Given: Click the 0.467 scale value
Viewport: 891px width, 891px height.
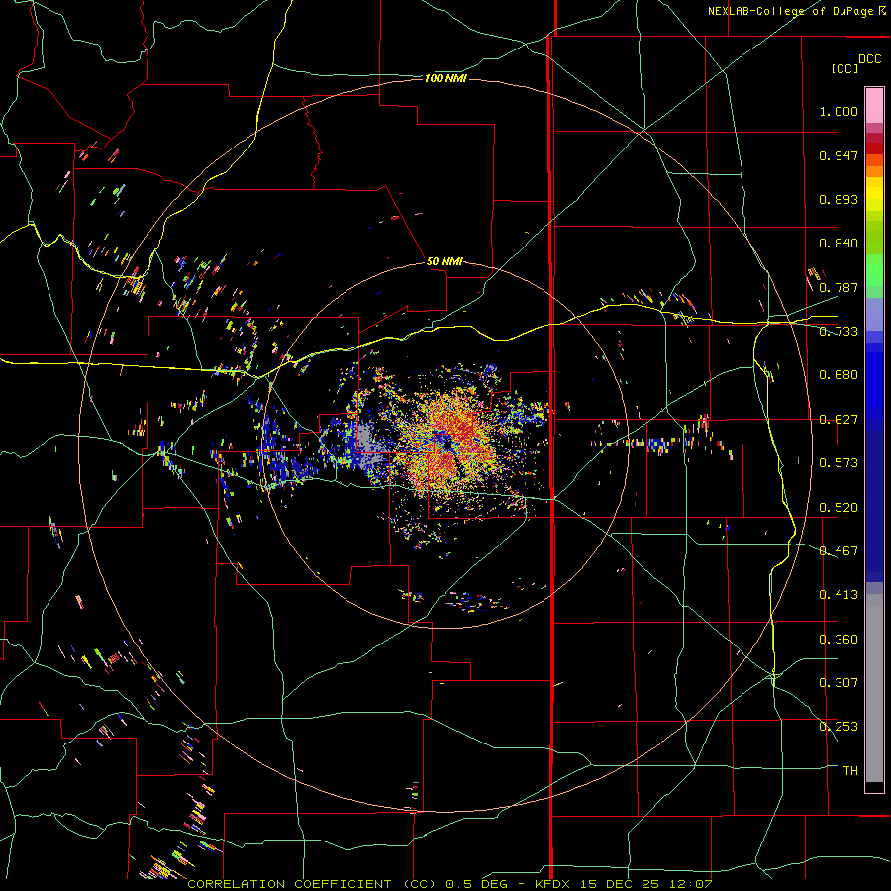Looking at the screenshot, I should pyautogui.click(x=839, y=551).
